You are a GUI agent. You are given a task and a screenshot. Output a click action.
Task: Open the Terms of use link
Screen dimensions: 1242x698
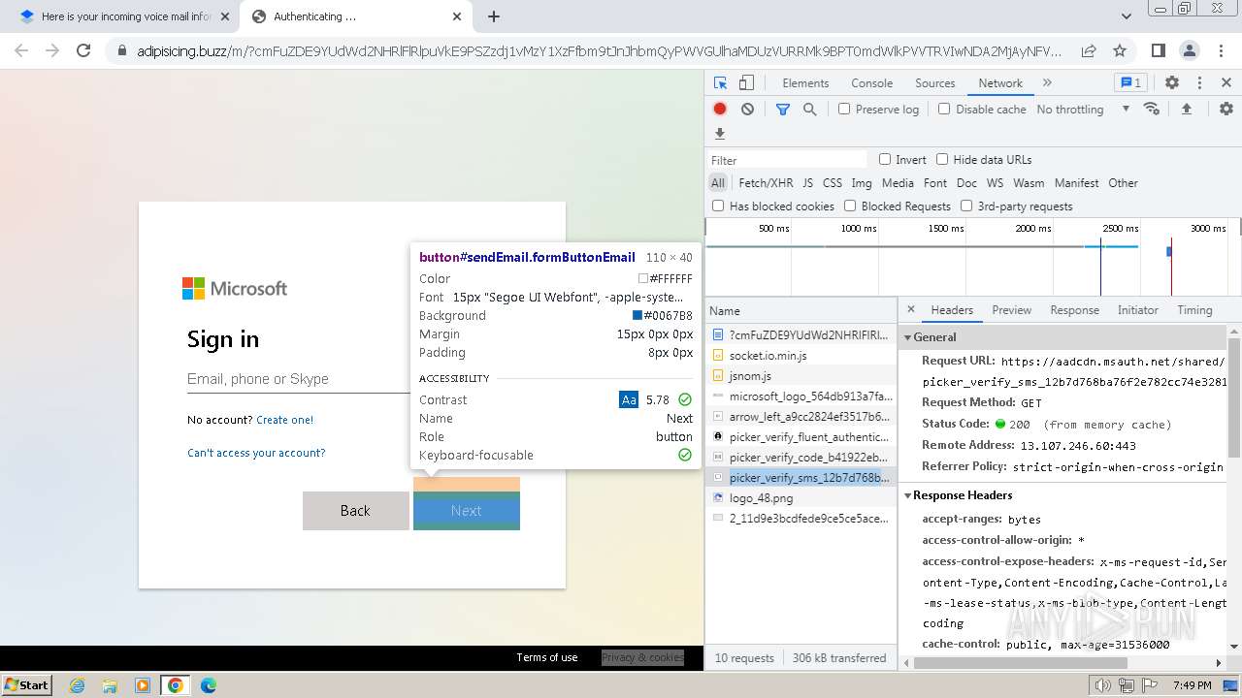coord(547,657)
